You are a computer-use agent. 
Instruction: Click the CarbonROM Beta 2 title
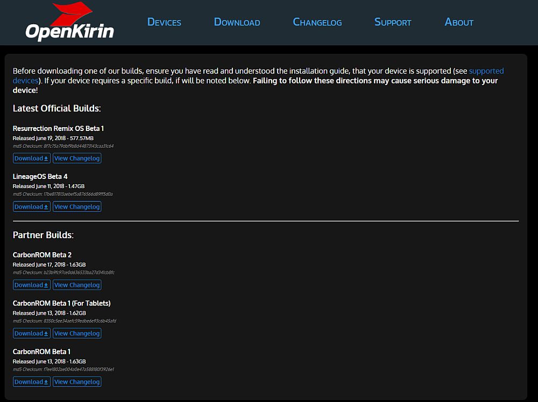[x=42, y=255]
